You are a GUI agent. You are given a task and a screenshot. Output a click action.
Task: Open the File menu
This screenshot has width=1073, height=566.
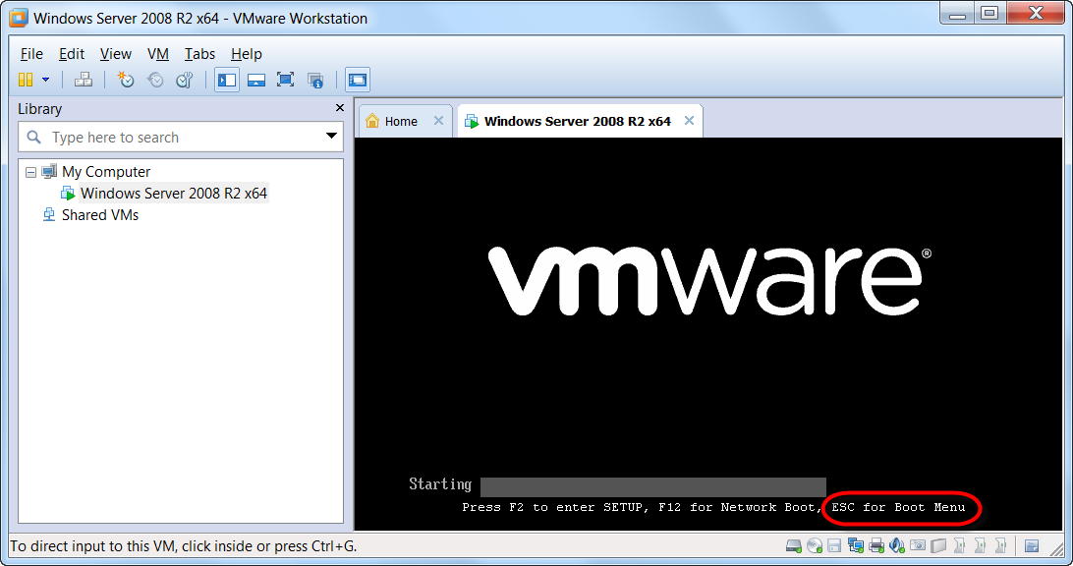(x=31, y=54)
